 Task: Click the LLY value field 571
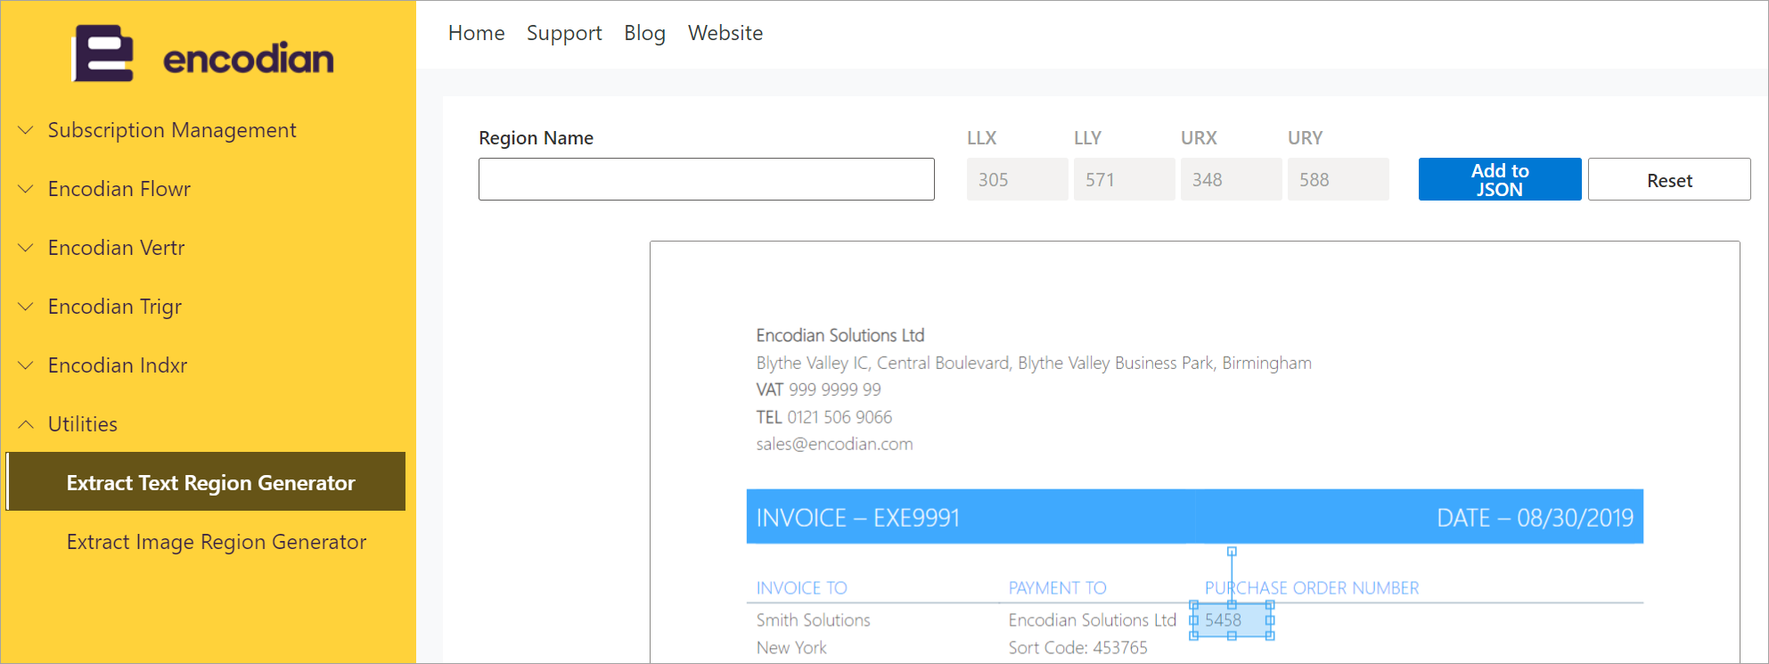1125,179
